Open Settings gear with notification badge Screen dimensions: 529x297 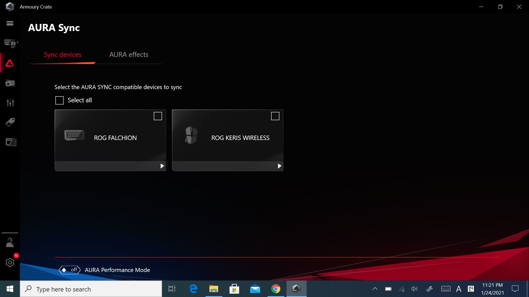(x=10, y=262)
